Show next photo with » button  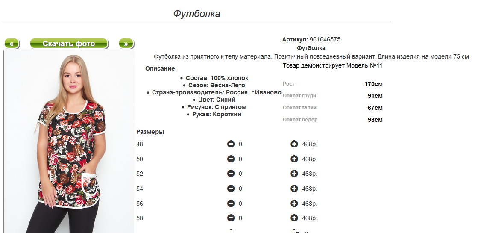(126, 44)
